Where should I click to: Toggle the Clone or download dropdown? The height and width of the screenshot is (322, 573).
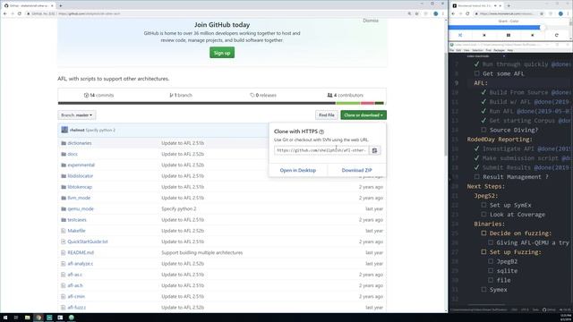point(363,115)
